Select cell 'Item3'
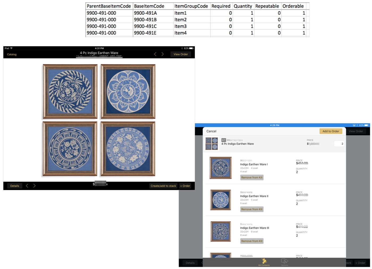 pos(192,26)
